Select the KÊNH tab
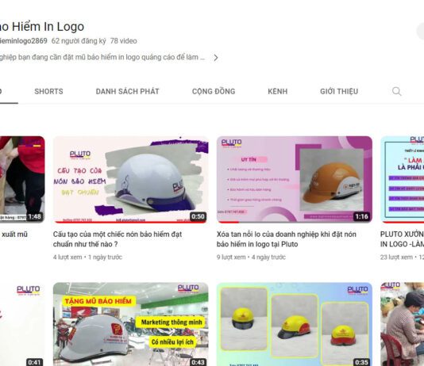 (277, 91)
